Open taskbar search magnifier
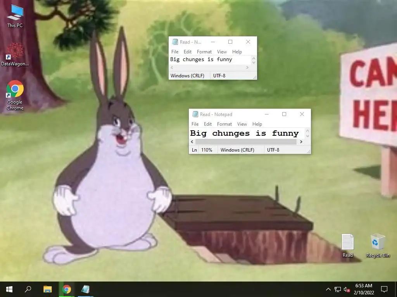This screenshot has height=297, width=397. point(28,289)
